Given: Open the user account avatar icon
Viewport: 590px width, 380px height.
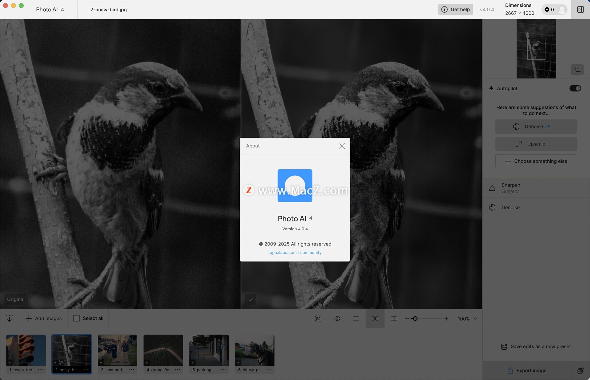Looking at the screenshot, I should tap(562, 10).
